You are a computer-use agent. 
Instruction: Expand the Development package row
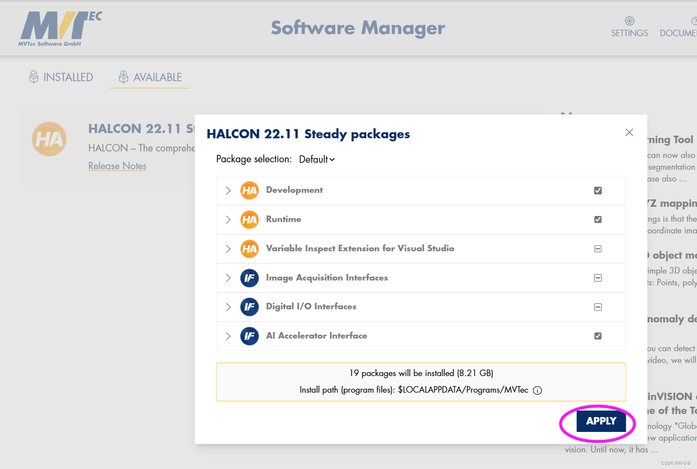228,190
